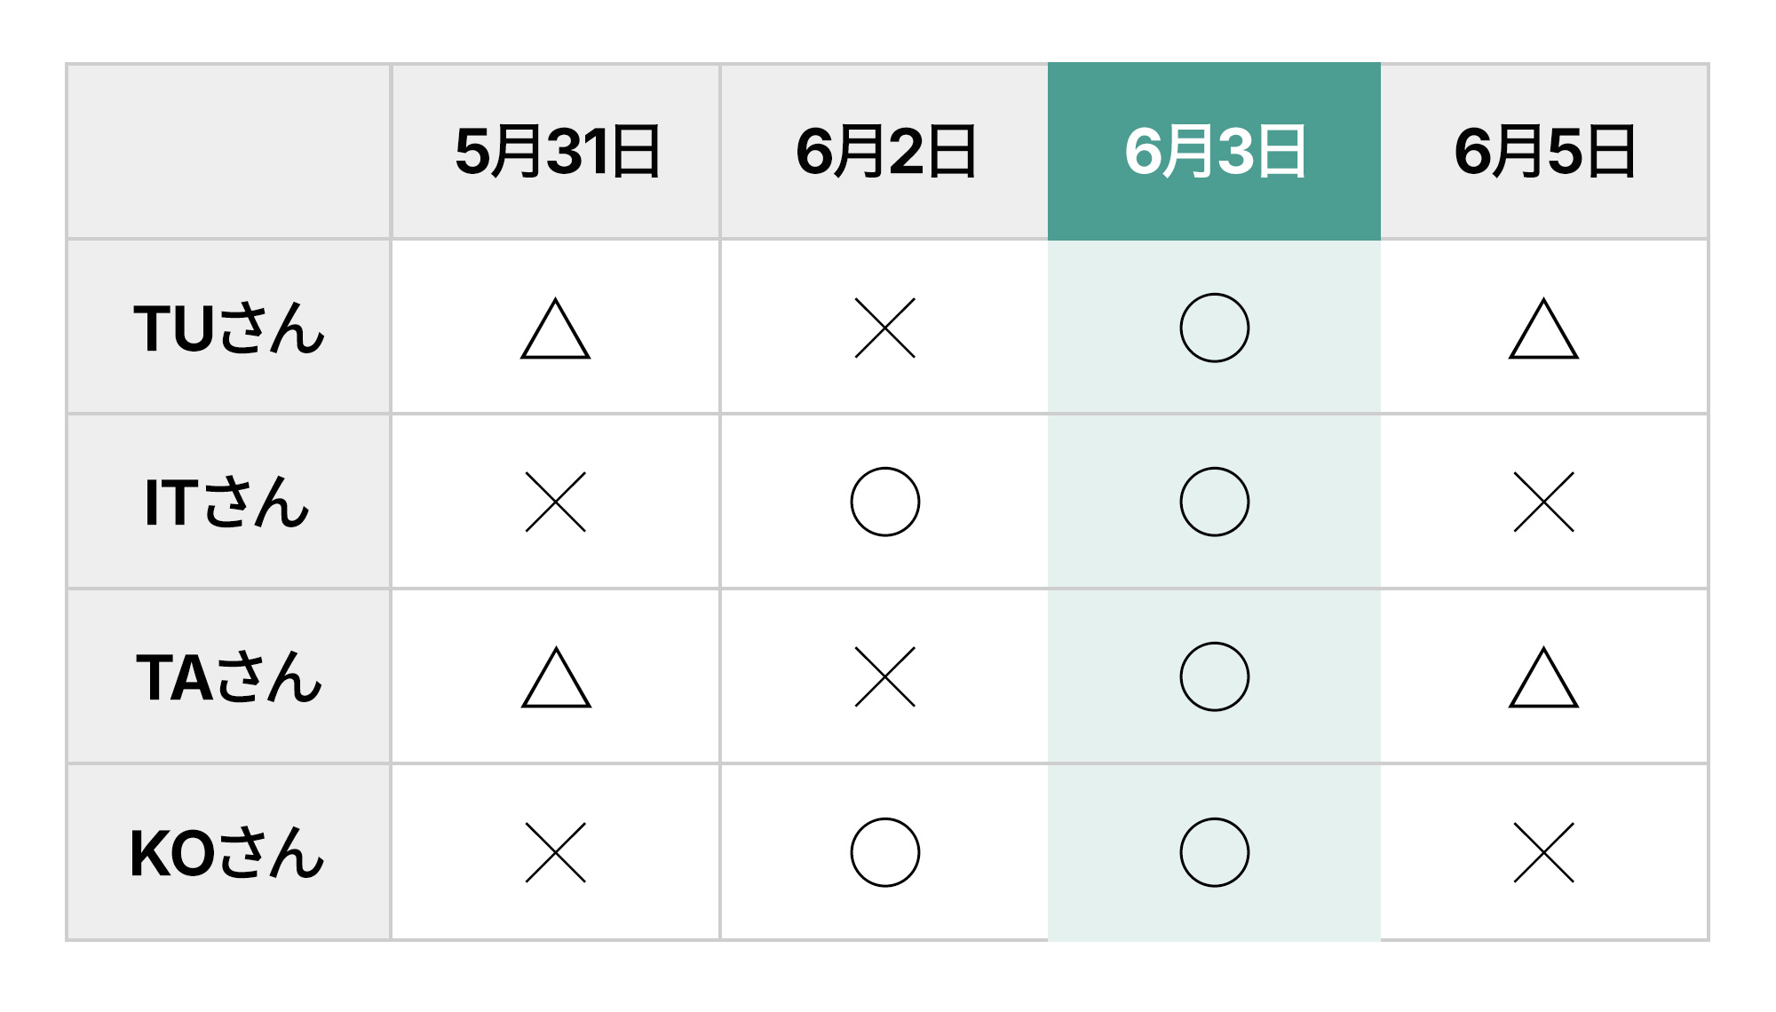Click the cross for KOさん on 6月5日
Viewport: 1776px width, 1012px height.
pyautogui.click(x=1543, y=852)
